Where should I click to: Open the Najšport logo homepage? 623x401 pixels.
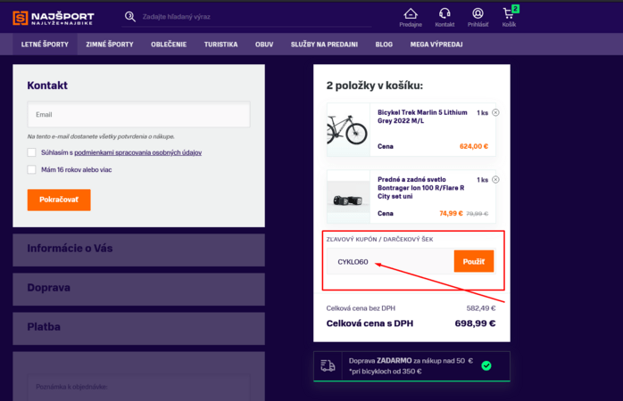point(54,18)
